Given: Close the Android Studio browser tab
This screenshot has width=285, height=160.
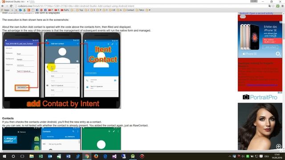Looking at the screenshot, I should [x=28, y=2].
